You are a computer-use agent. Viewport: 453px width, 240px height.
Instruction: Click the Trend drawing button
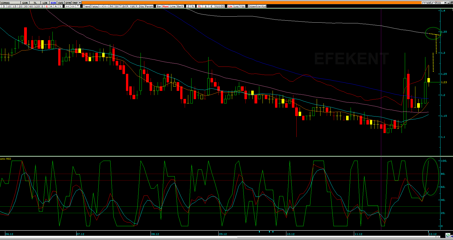[x=87, y=6]
